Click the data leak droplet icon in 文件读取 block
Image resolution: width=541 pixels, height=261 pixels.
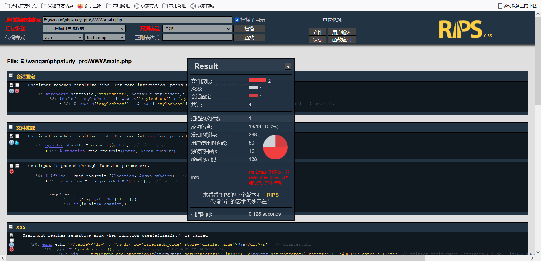(x=17, y=142)
